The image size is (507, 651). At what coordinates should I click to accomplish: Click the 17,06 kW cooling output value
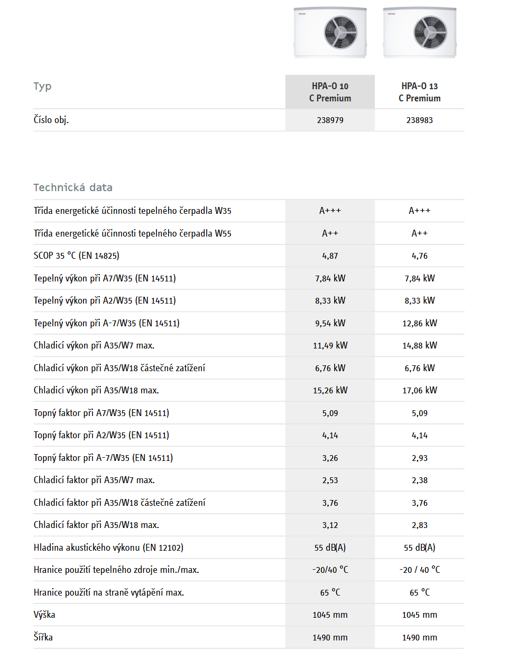pos(420,390)
